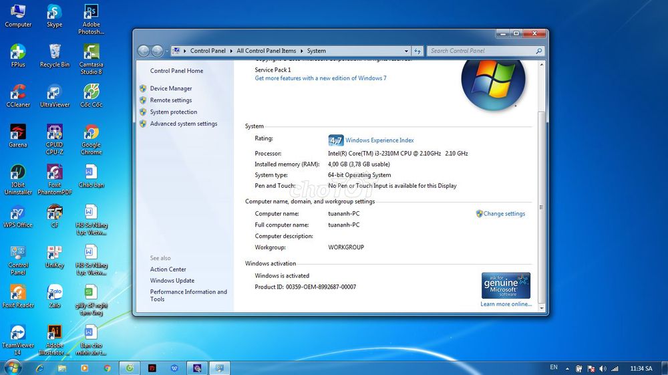The width and height of the screenshot is (668, 375).
Task: Expand arrow after 'Control Panel' breadcrumb
Action: (231, 51)
